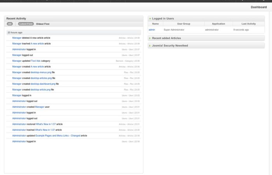Click Administrator in the restored article row
This screenshot has height=175, width=272.
pyautogui.click(x=19, y=124)
